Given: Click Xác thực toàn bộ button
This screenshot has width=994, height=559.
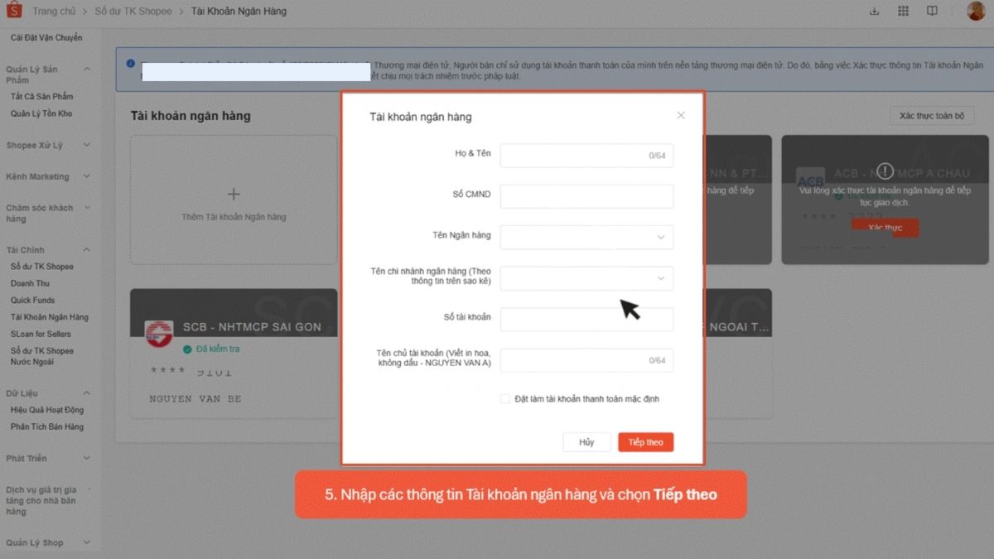Looking at the screenshot, I should pos(932,116).
